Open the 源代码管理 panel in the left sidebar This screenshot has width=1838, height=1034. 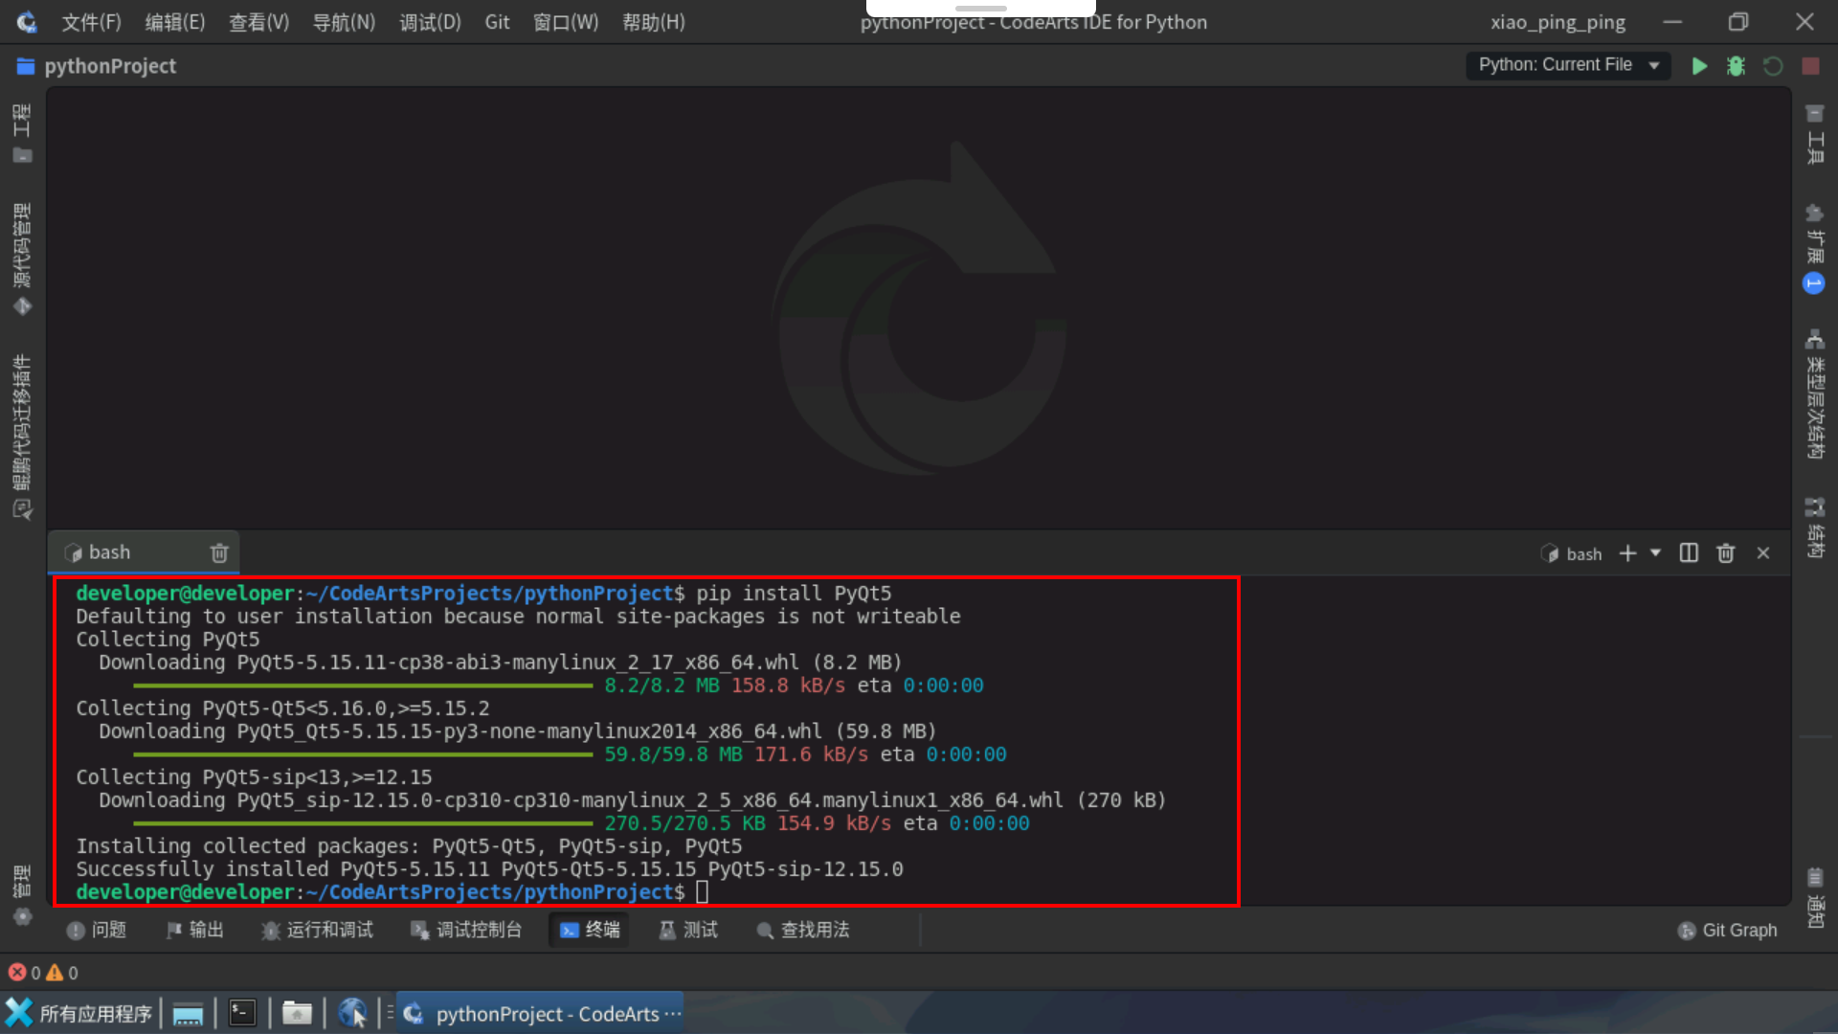[x=22, y=251]
